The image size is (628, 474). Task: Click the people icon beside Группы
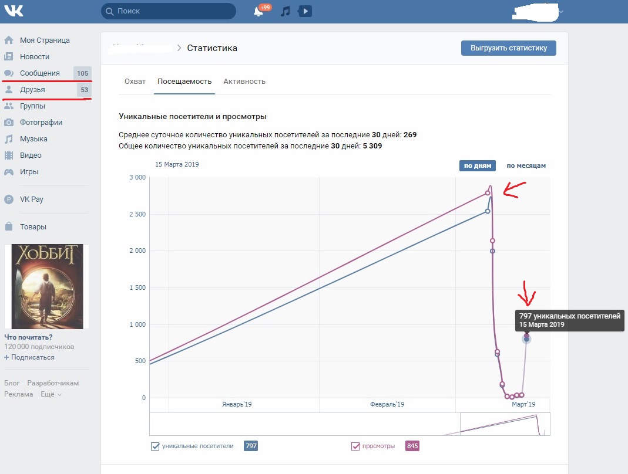click(x=9, y=106)
